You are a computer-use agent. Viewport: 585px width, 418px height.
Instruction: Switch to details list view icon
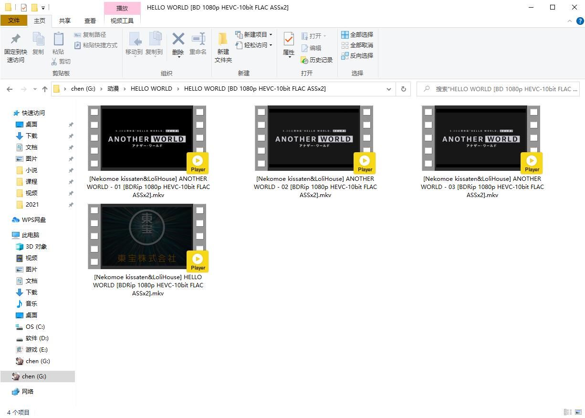pos(568,412)
